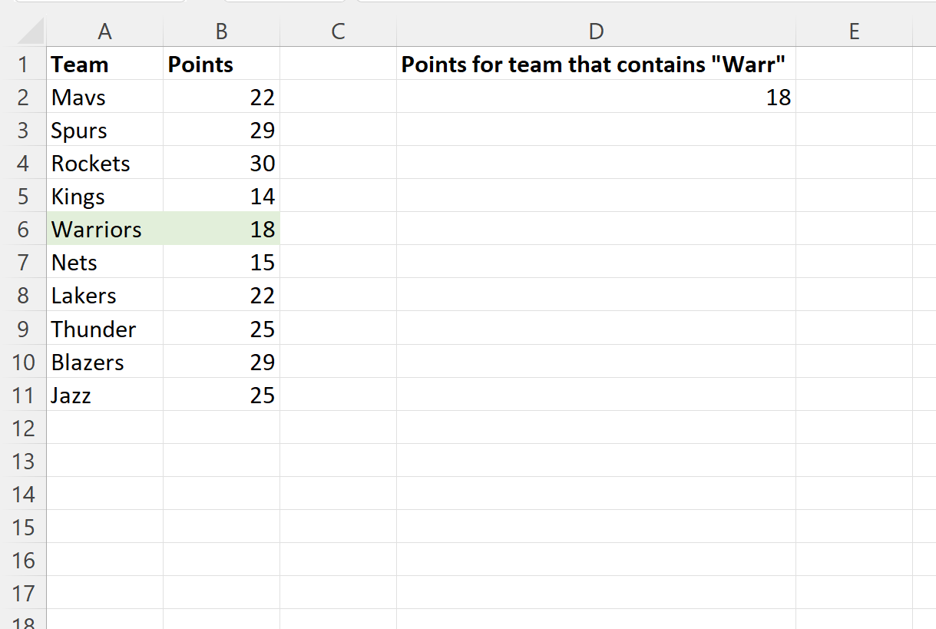The image size is (936, 629).
Task: Select the Thunder team cell
Action: pos(104,329)
